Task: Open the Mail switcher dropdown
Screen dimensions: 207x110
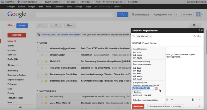Action: 11,25
